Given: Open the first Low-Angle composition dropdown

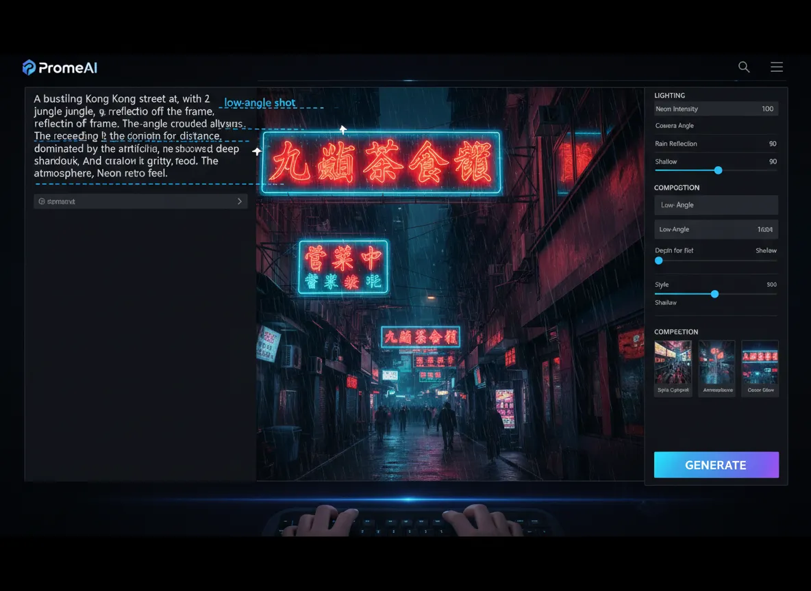Looking at the screenshot, I should [x=716, y=205].
